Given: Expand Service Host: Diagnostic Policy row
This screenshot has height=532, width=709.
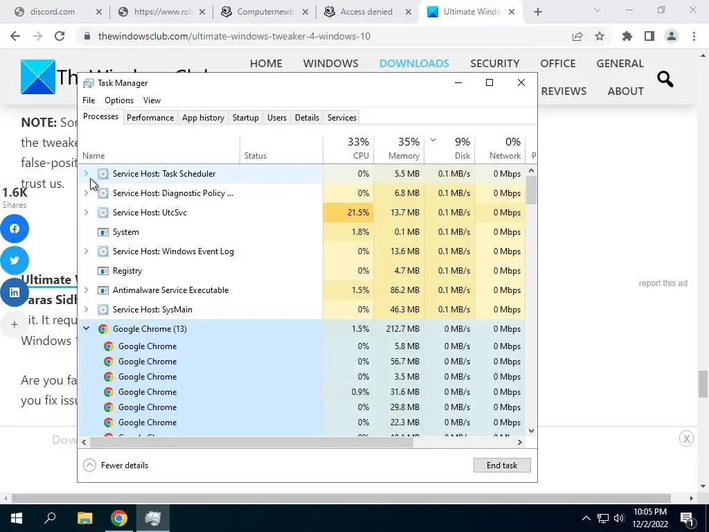Looking at the screenshot, I should coord(87,193).
